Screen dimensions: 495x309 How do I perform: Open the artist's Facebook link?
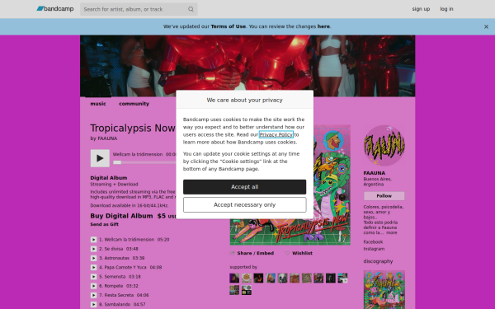[x=373, y=241]
